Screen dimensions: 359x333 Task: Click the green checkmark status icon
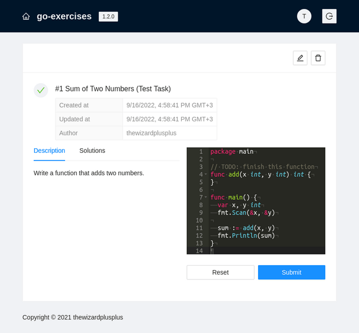[41, 90]
